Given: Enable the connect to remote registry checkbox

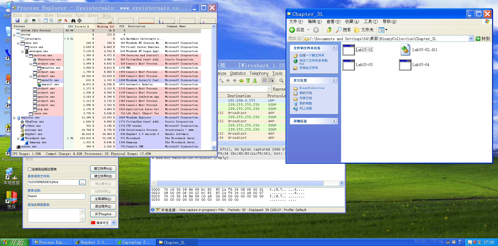Looking at the screenshot, I should click(x=30, y=169).
